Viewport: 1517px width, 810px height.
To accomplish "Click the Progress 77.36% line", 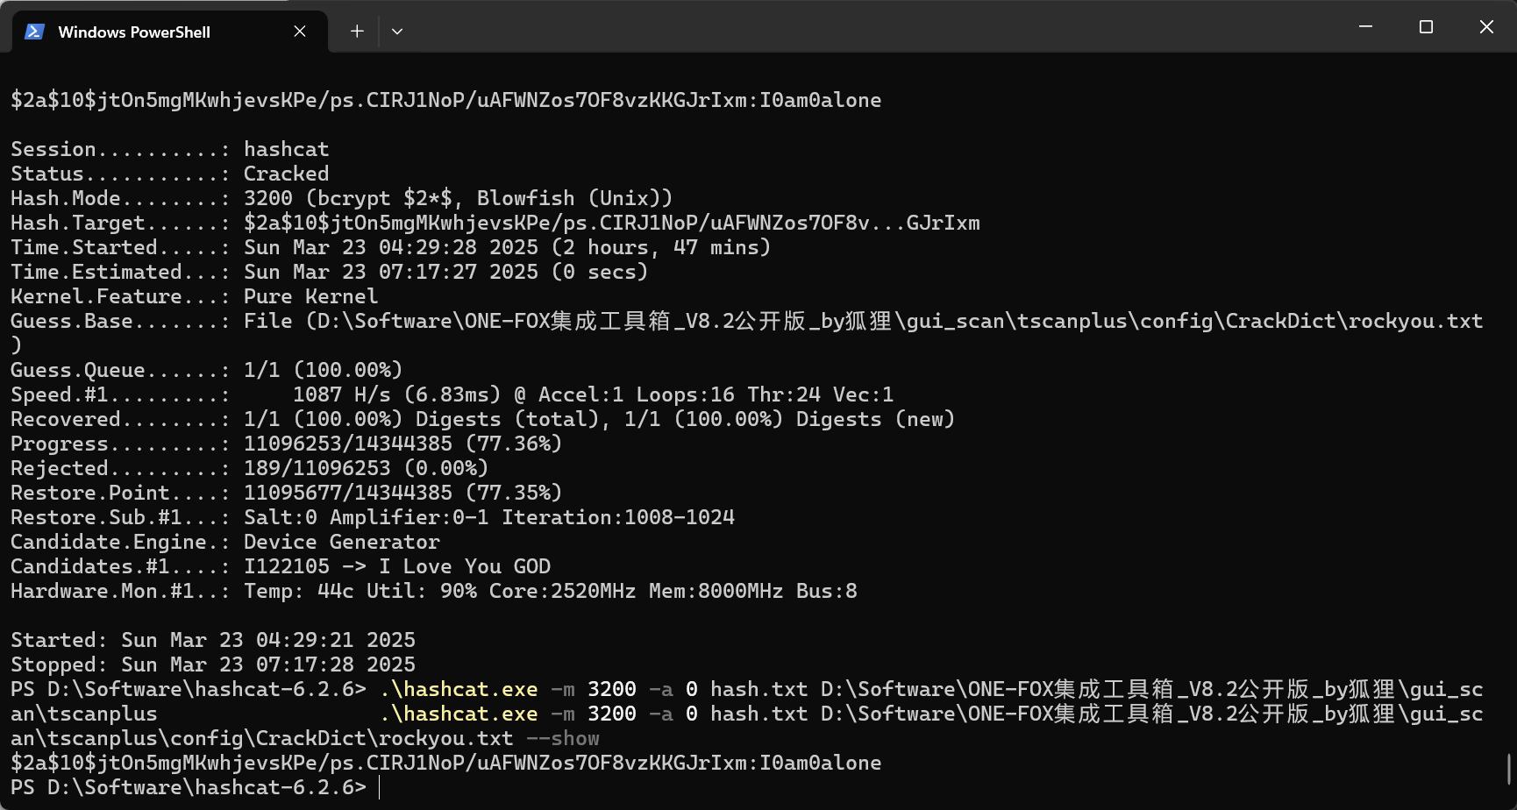I will point(286,444).
